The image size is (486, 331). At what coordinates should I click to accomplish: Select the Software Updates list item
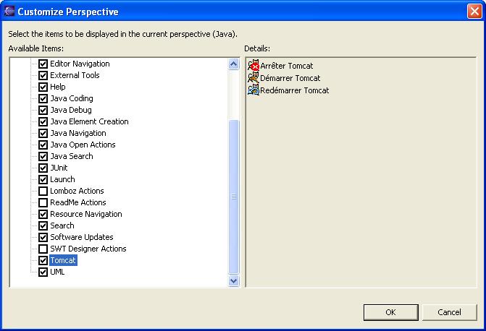[x=81, y=237]
